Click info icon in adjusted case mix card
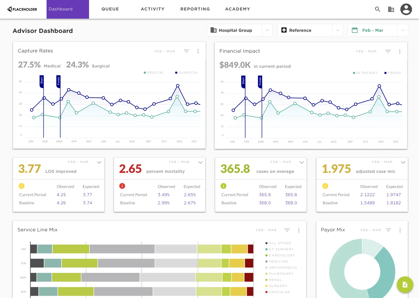This screenshot has height=298, width=419. click(x=325, y=186)
